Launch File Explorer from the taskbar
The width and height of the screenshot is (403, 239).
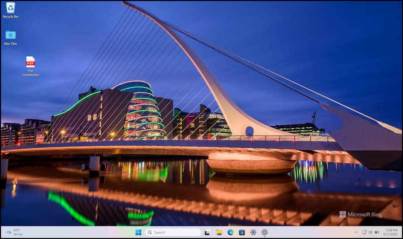pos(219,232)
